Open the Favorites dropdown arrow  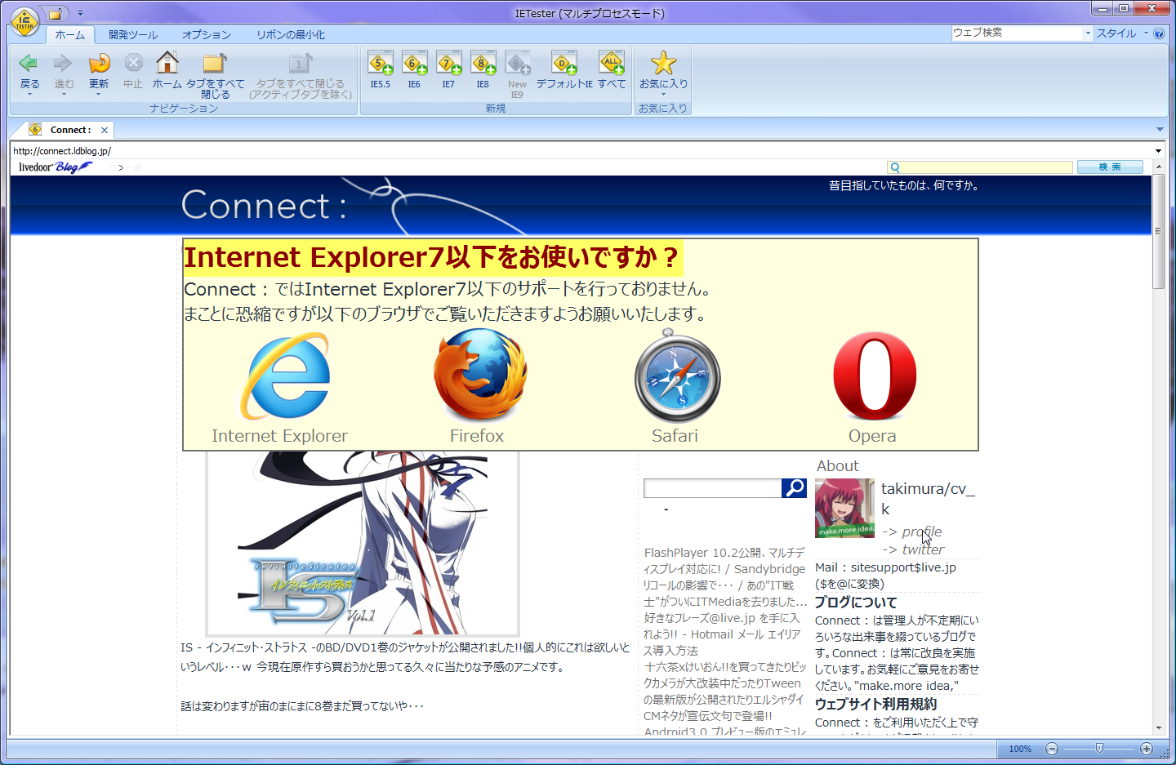(x=663, y=95)
